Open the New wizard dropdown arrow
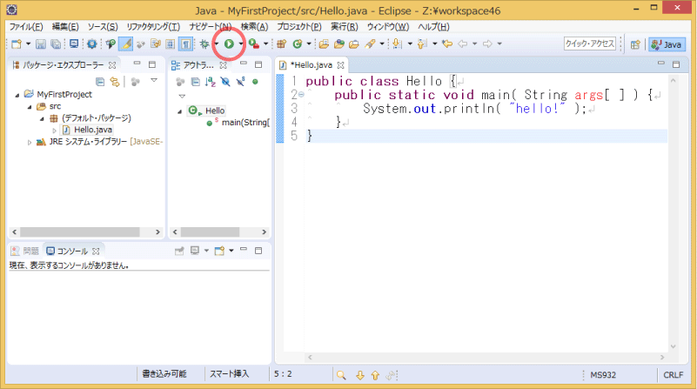 (28, 44)
